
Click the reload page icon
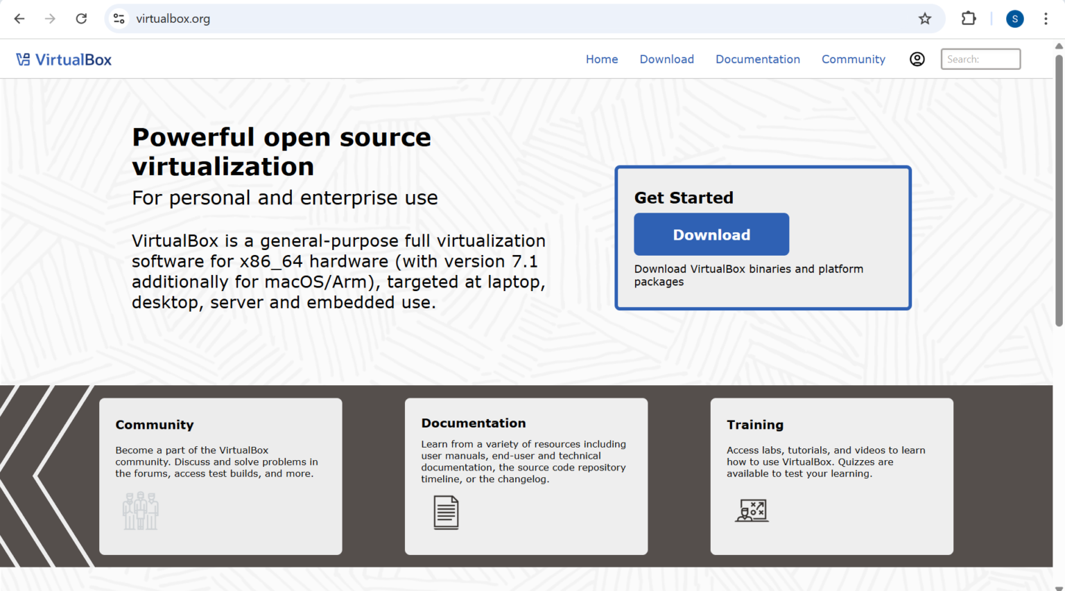[81, 19]
